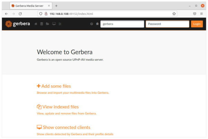
Task: Open the View indexed files link
Action: pyautogui.click(x=60, y=107)
